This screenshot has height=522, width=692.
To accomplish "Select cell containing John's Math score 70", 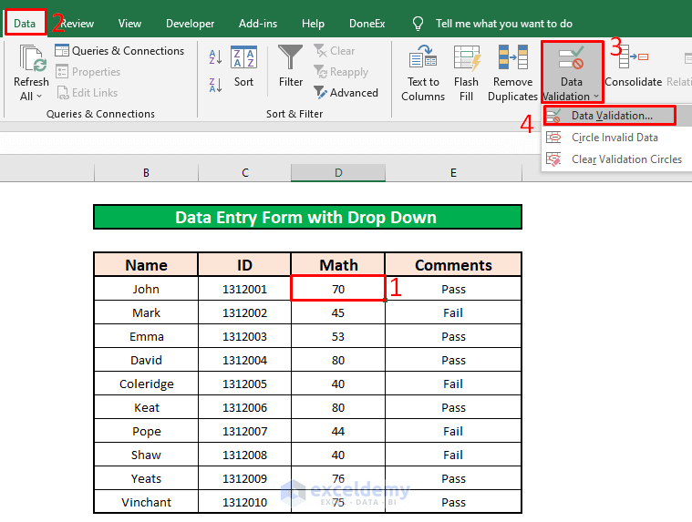I will tap(338, 289).
